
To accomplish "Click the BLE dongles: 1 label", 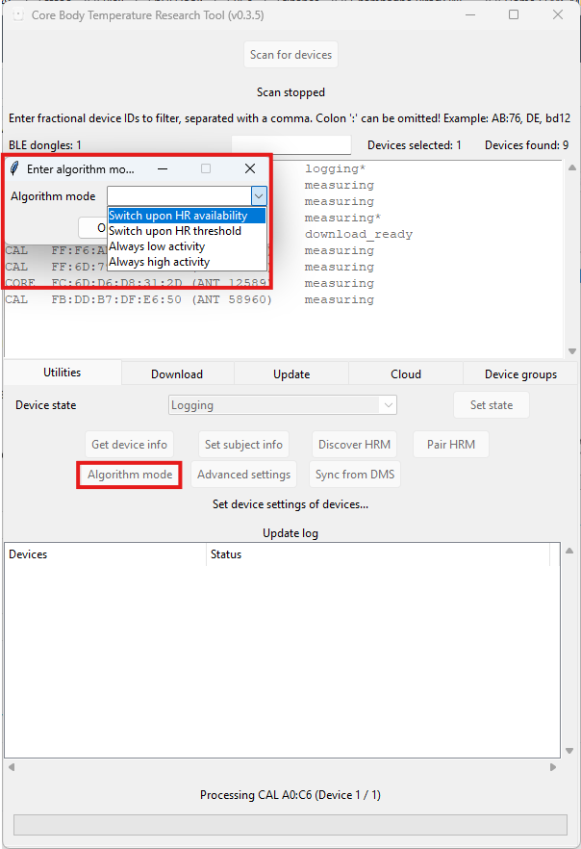I will (x=45, y=145).
